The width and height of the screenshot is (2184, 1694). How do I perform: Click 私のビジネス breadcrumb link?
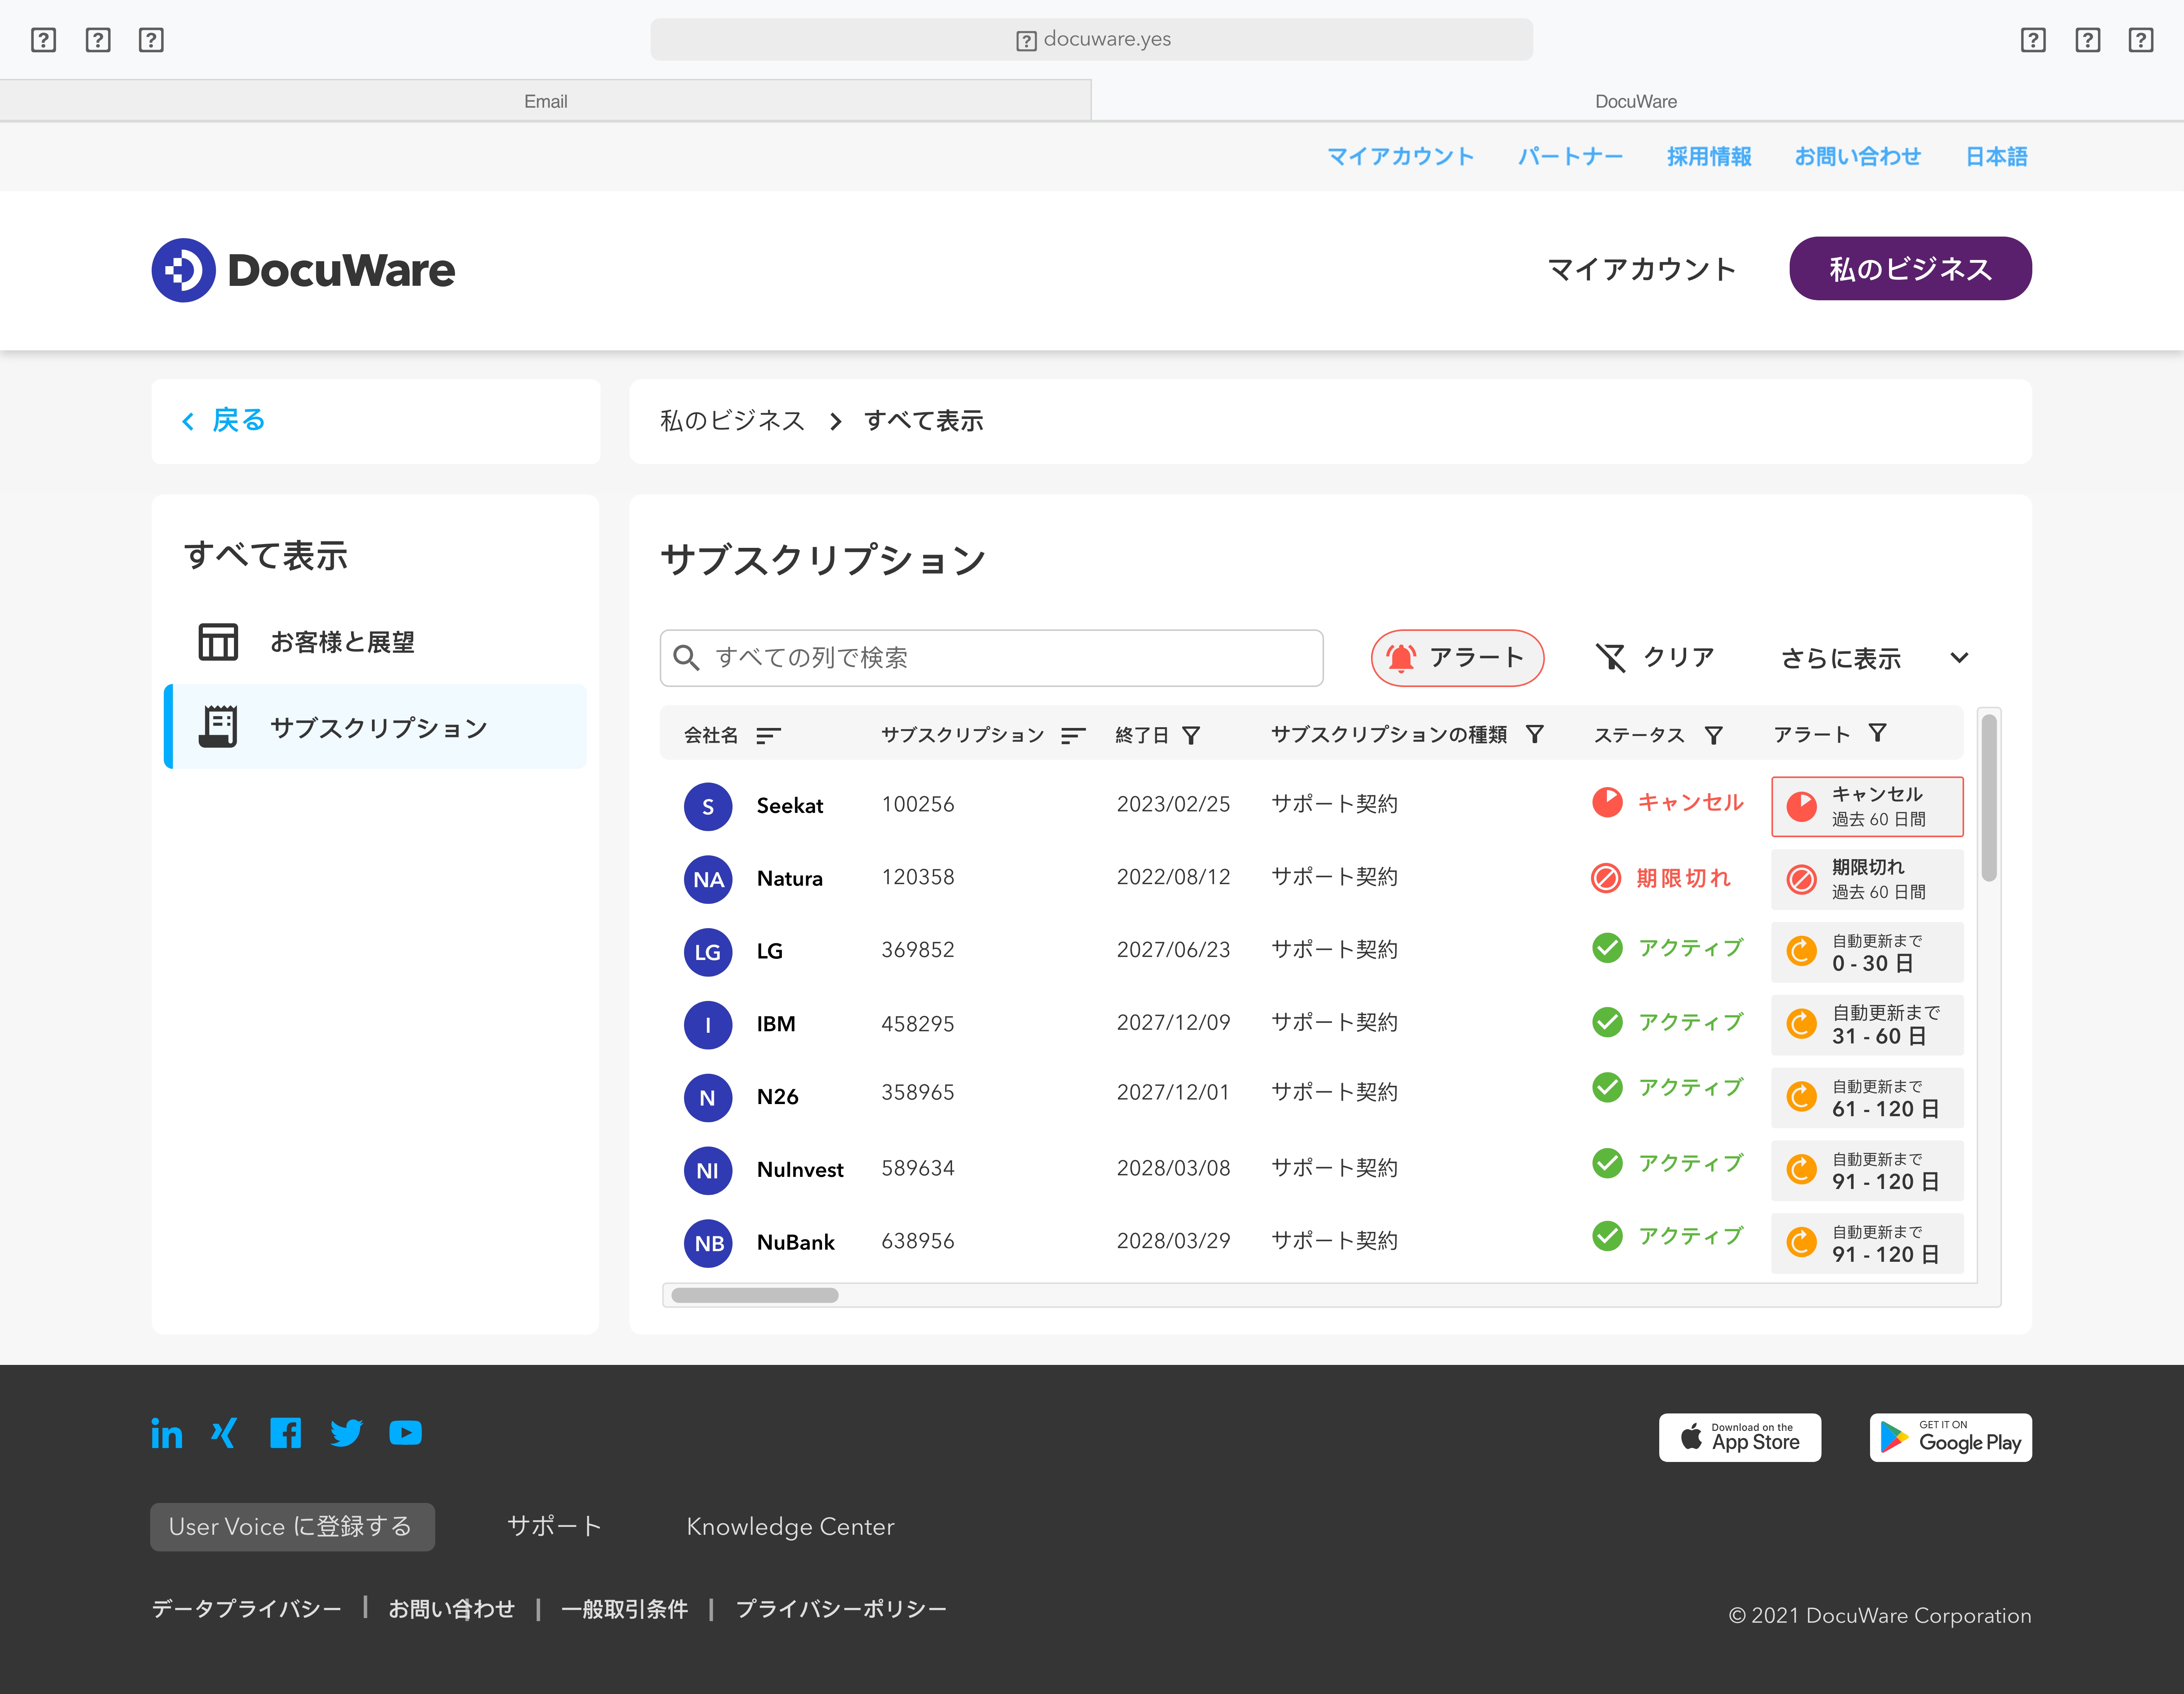[x=732, y=421]
